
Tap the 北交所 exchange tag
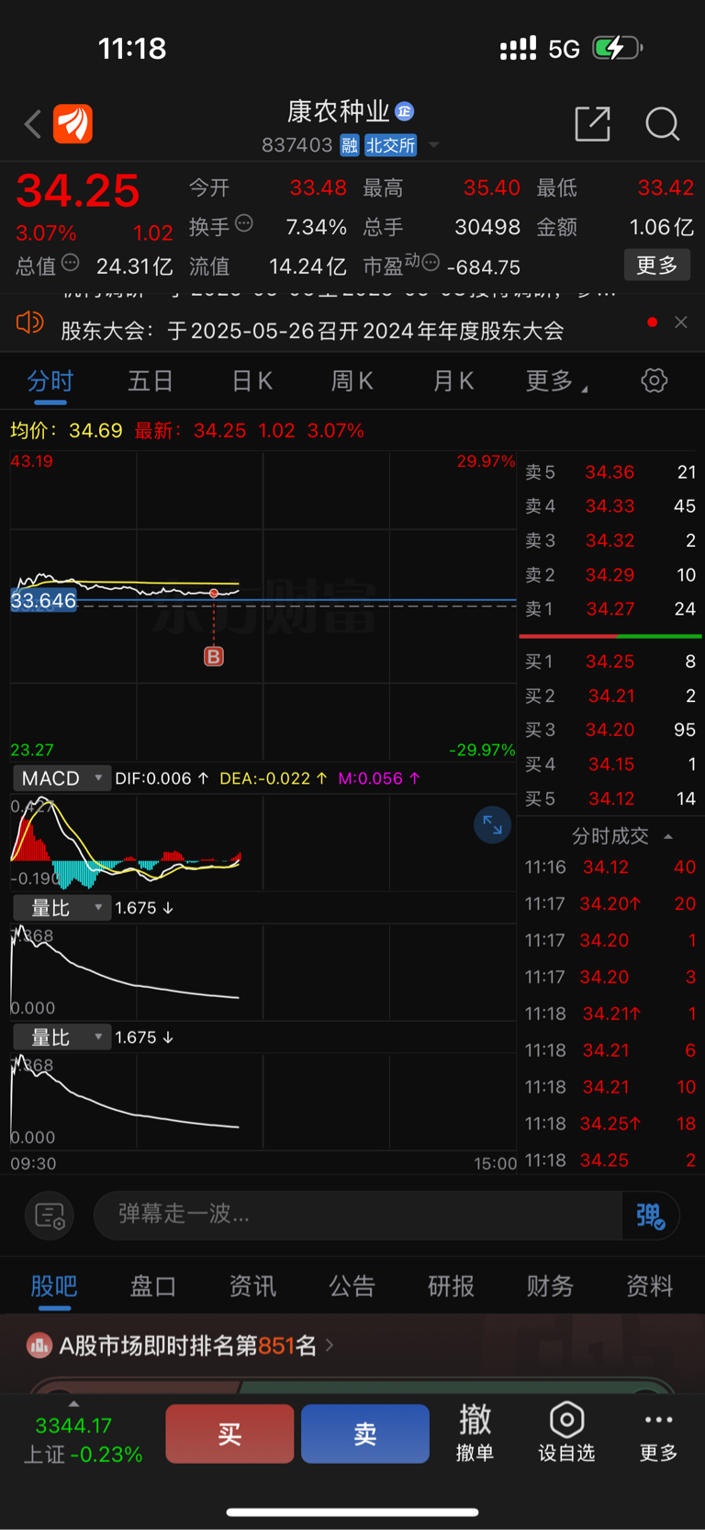(391, 145)
